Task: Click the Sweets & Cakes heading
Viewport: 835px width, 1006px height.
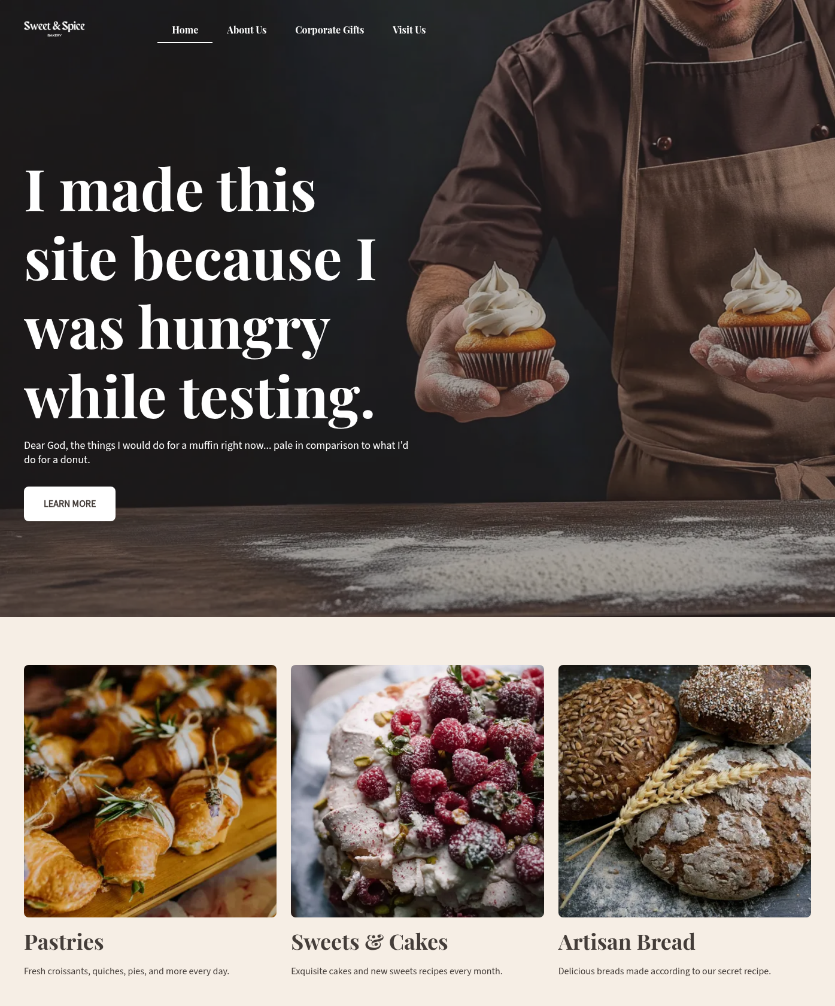Action: point(369,942)
